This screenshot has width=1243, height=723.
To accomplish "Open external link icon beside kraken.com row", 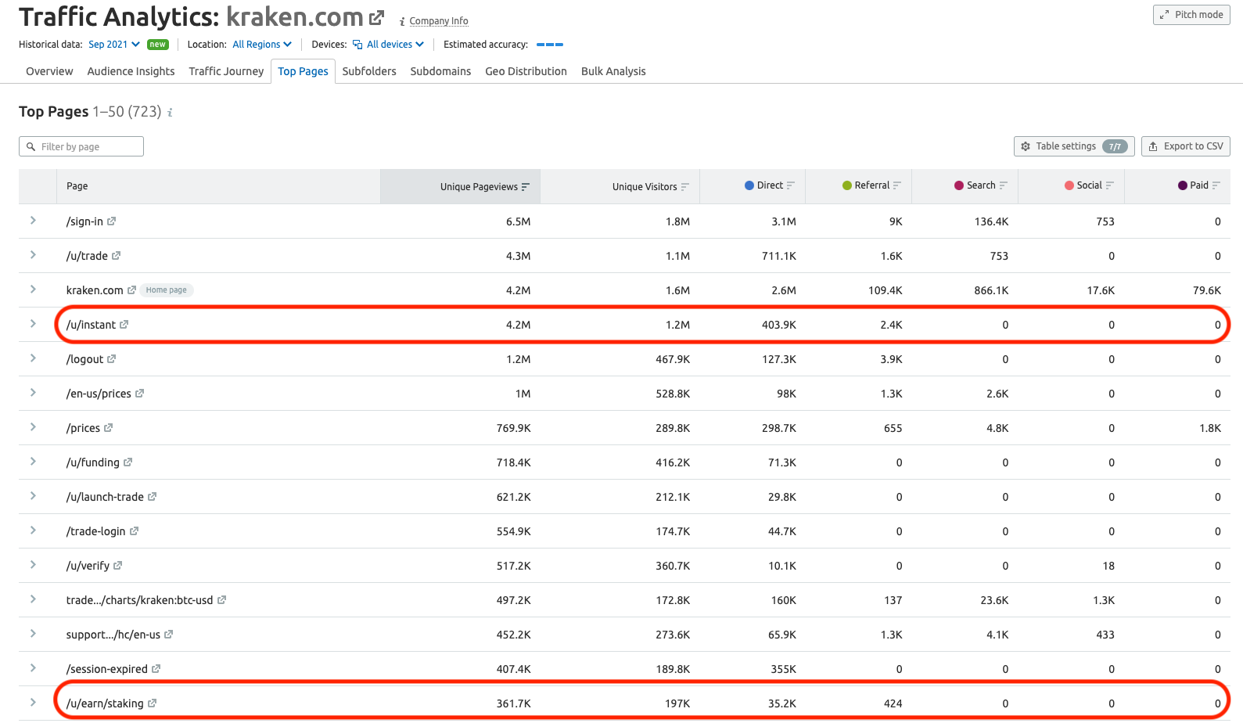I will point(132,290).
